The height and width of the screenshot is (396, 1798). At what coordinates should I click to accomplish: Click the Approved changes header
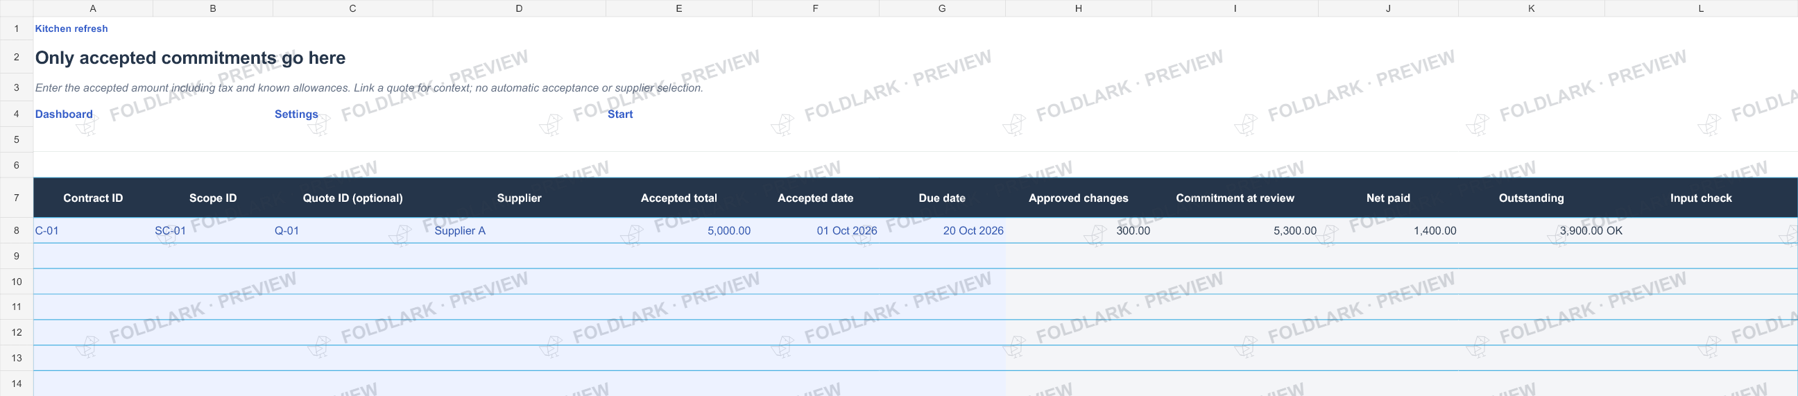click(x=1079, y=198)
